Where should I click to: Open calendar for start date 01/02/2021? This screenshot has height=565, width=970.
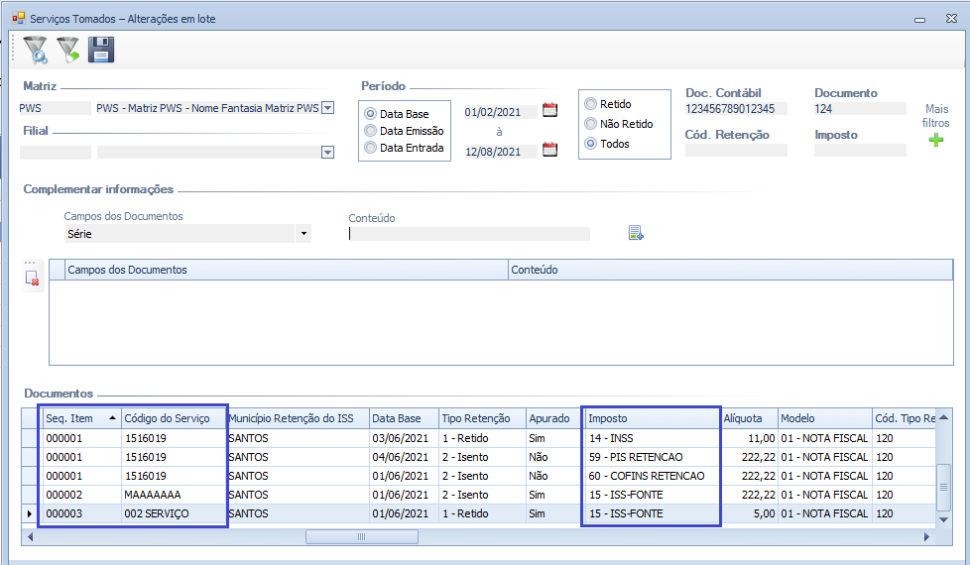[549, 111]
